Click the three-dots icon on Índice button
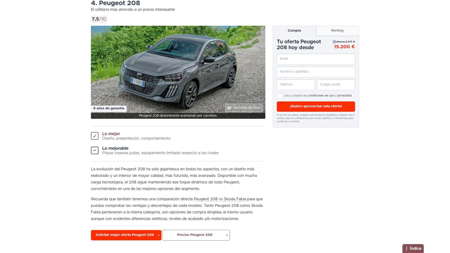Viewport: 450px width, 253px height. point(406,249)
